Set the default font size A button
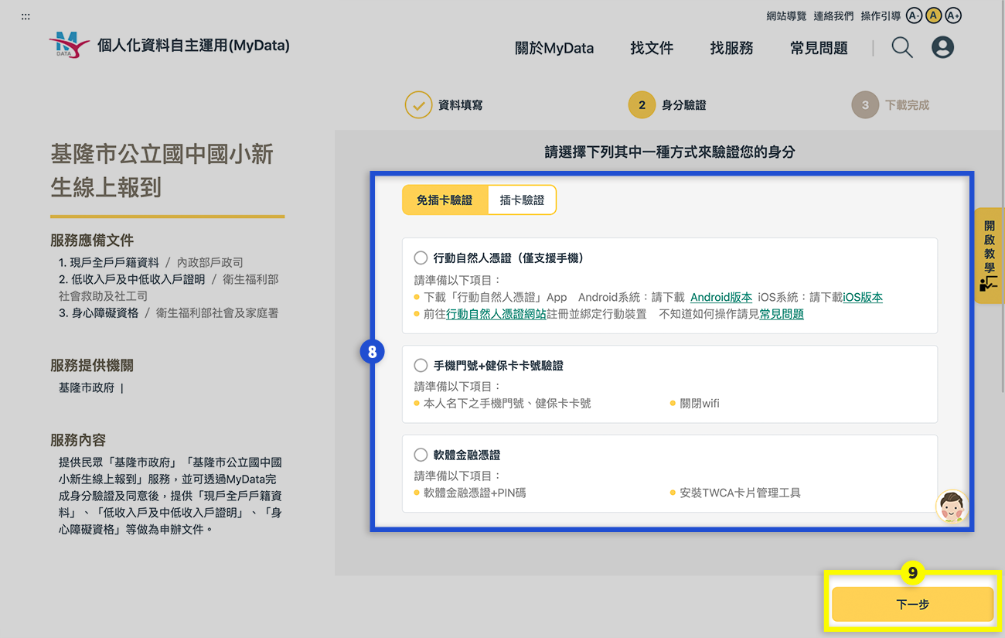Image resolution: width=1005 pixels, height=638 pixels. [x=933, y=15]
